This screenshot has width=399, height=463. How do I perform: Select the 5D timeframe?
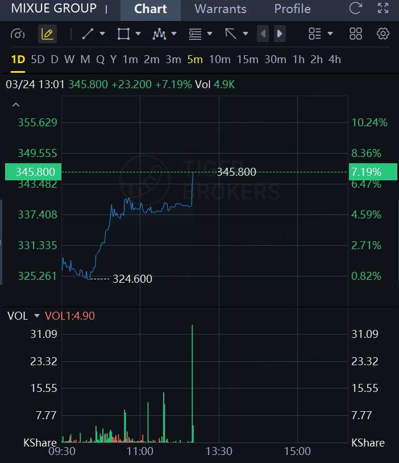point(38,60)
